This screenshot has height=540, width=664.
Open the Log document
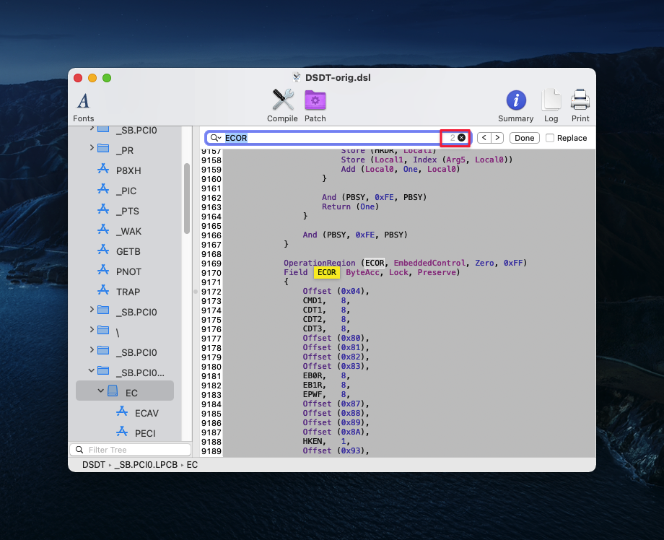[x=551, y=105]
